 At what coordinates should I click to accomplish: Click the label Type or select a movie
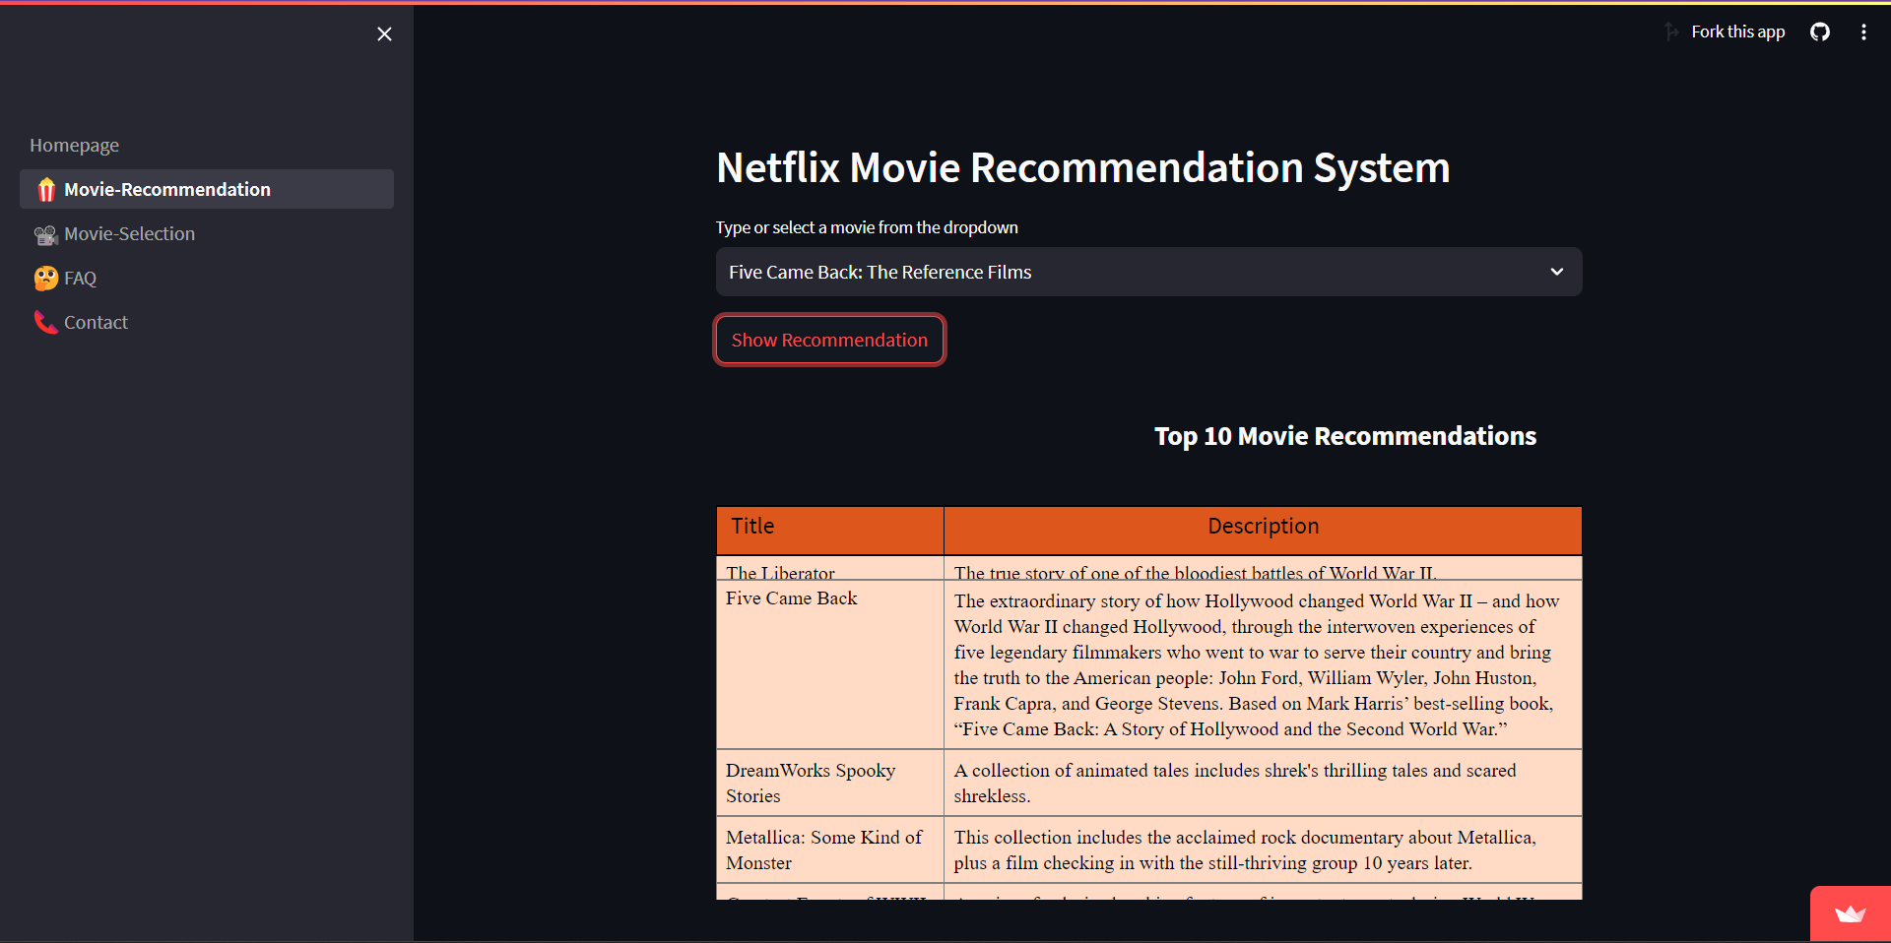pos(867,227)
